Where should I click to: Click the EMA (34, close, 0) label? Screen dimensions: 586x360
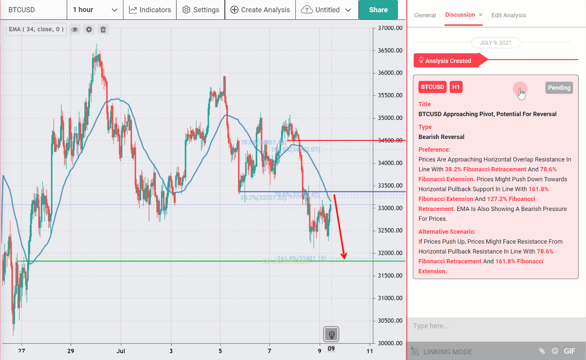pyautogui.click(x=36, y=29)
